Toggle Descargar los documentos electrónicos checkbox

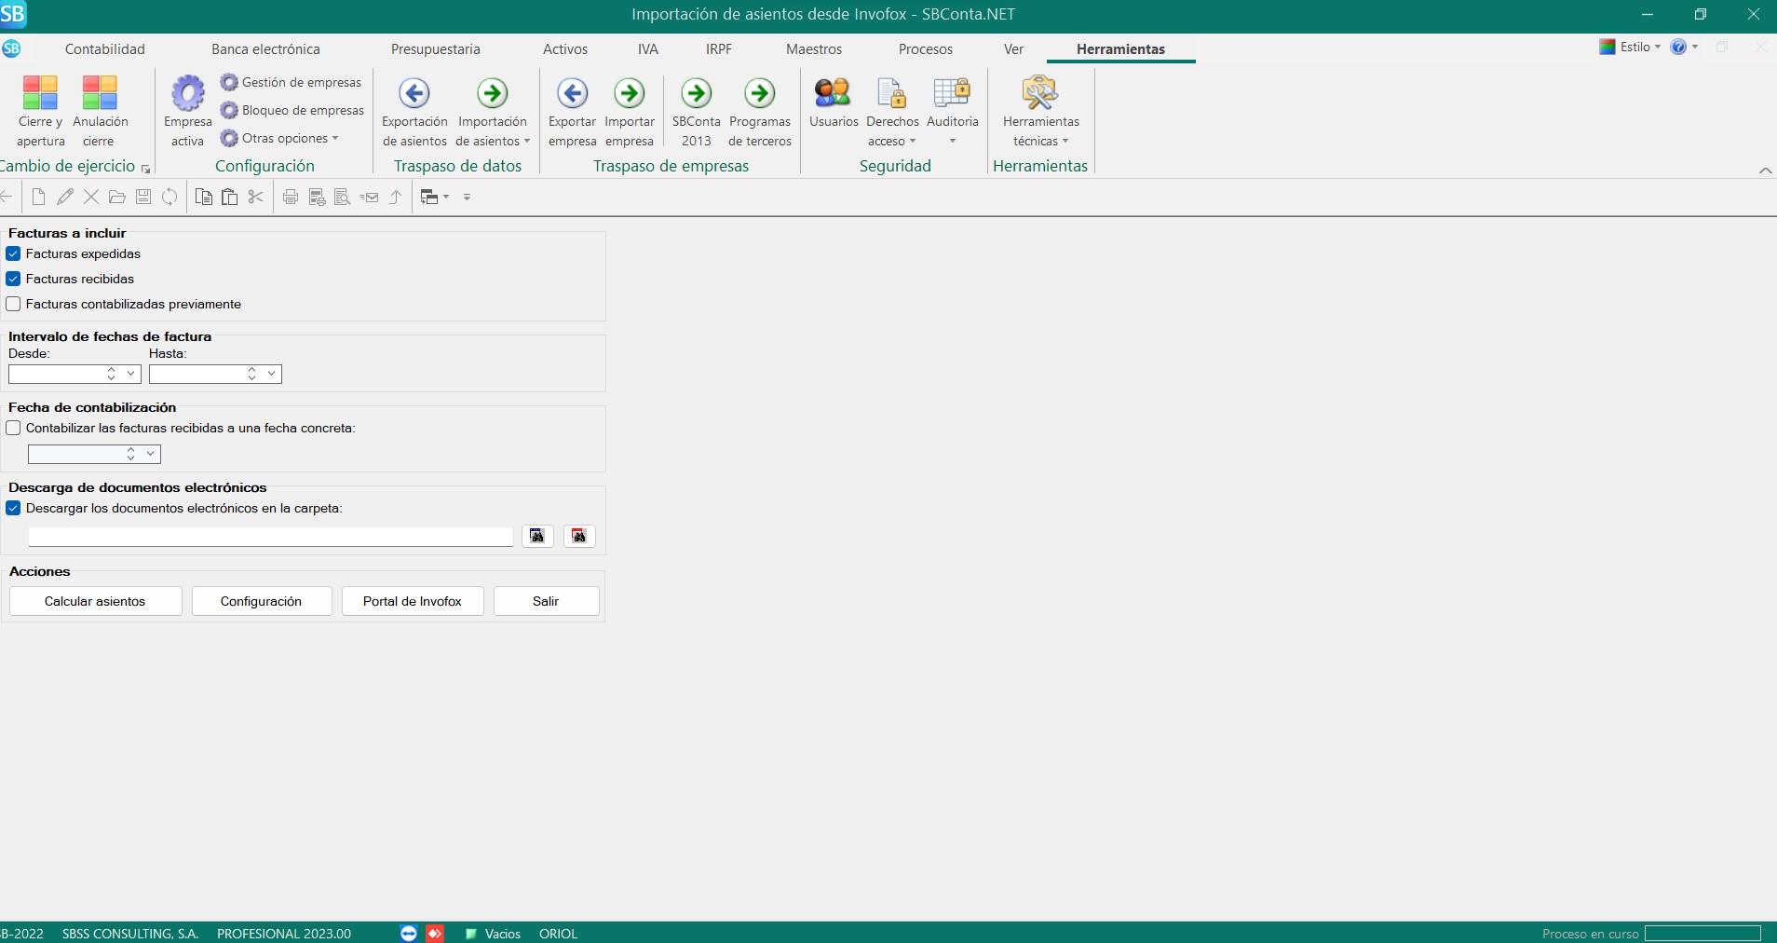[14, 508]
